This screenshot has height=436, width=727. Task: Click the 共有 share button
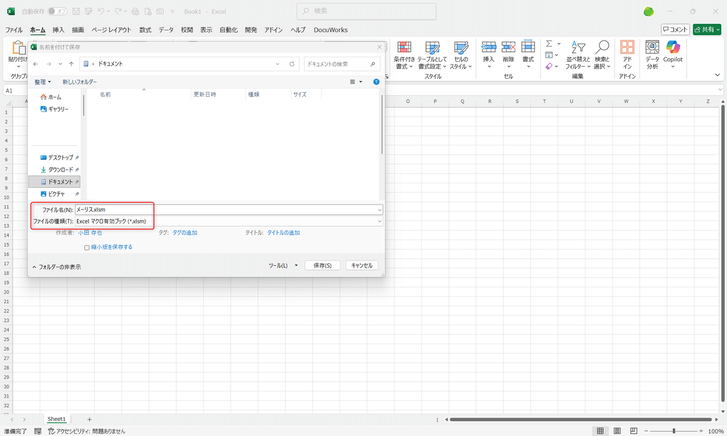707,30
